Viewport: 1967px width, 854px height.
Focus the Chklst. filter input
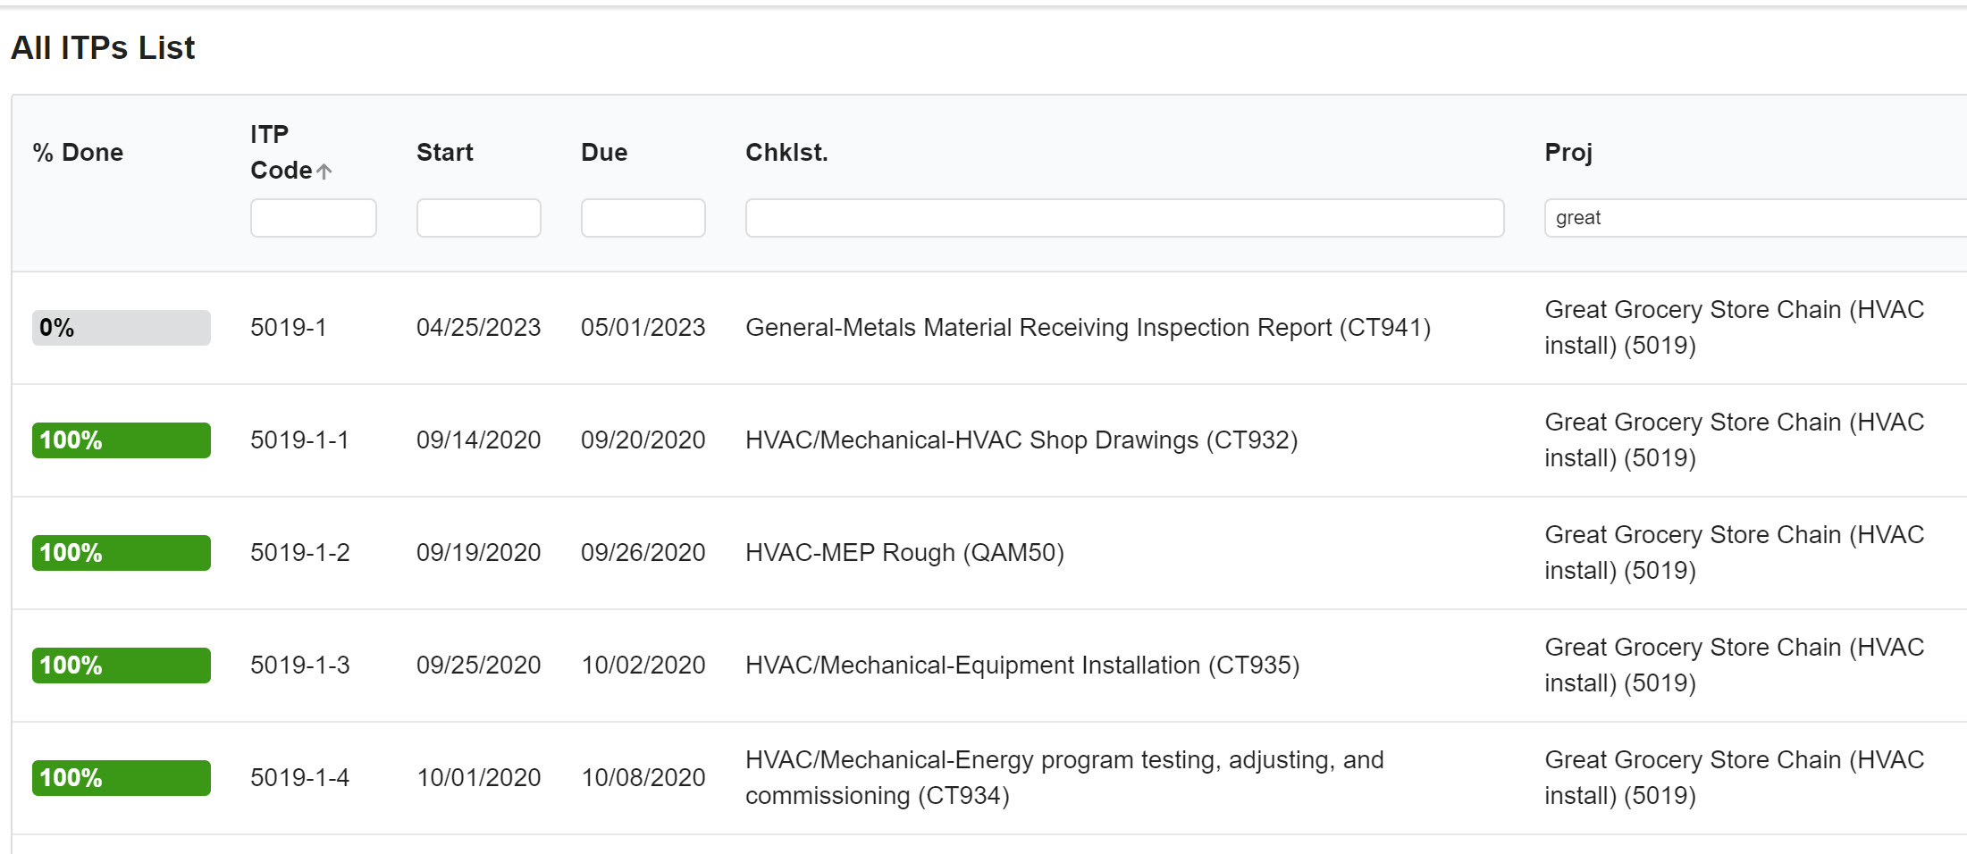point(1124,218)
